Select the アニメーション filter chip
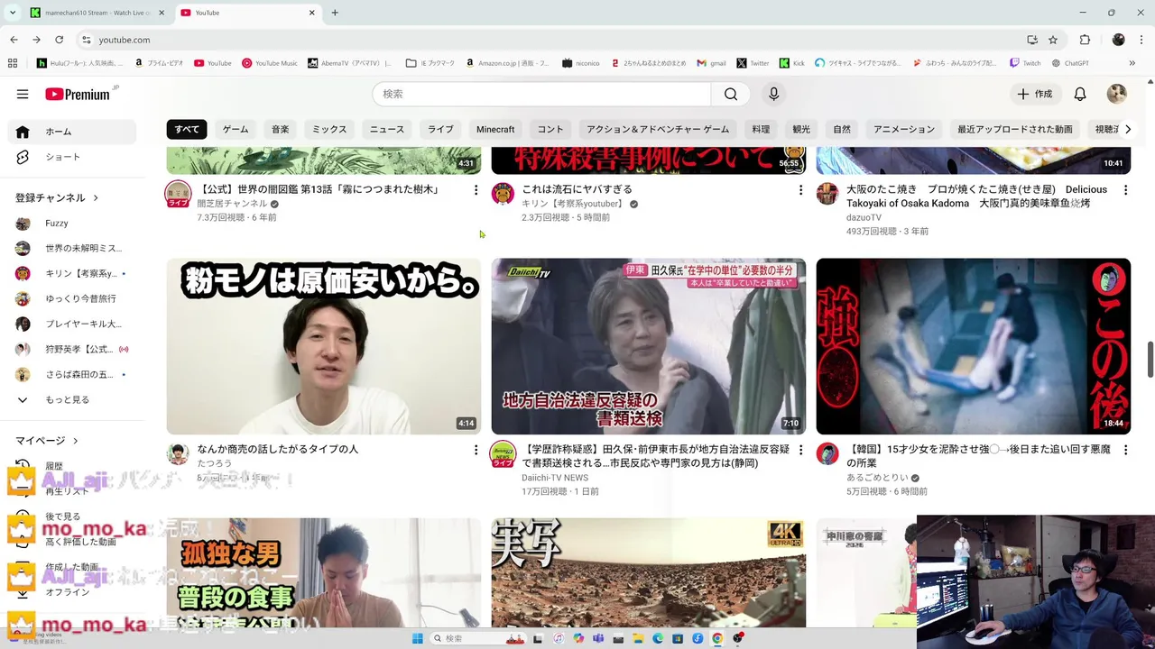This screenshot has width=1155, height=649. (x=904, y=129)
